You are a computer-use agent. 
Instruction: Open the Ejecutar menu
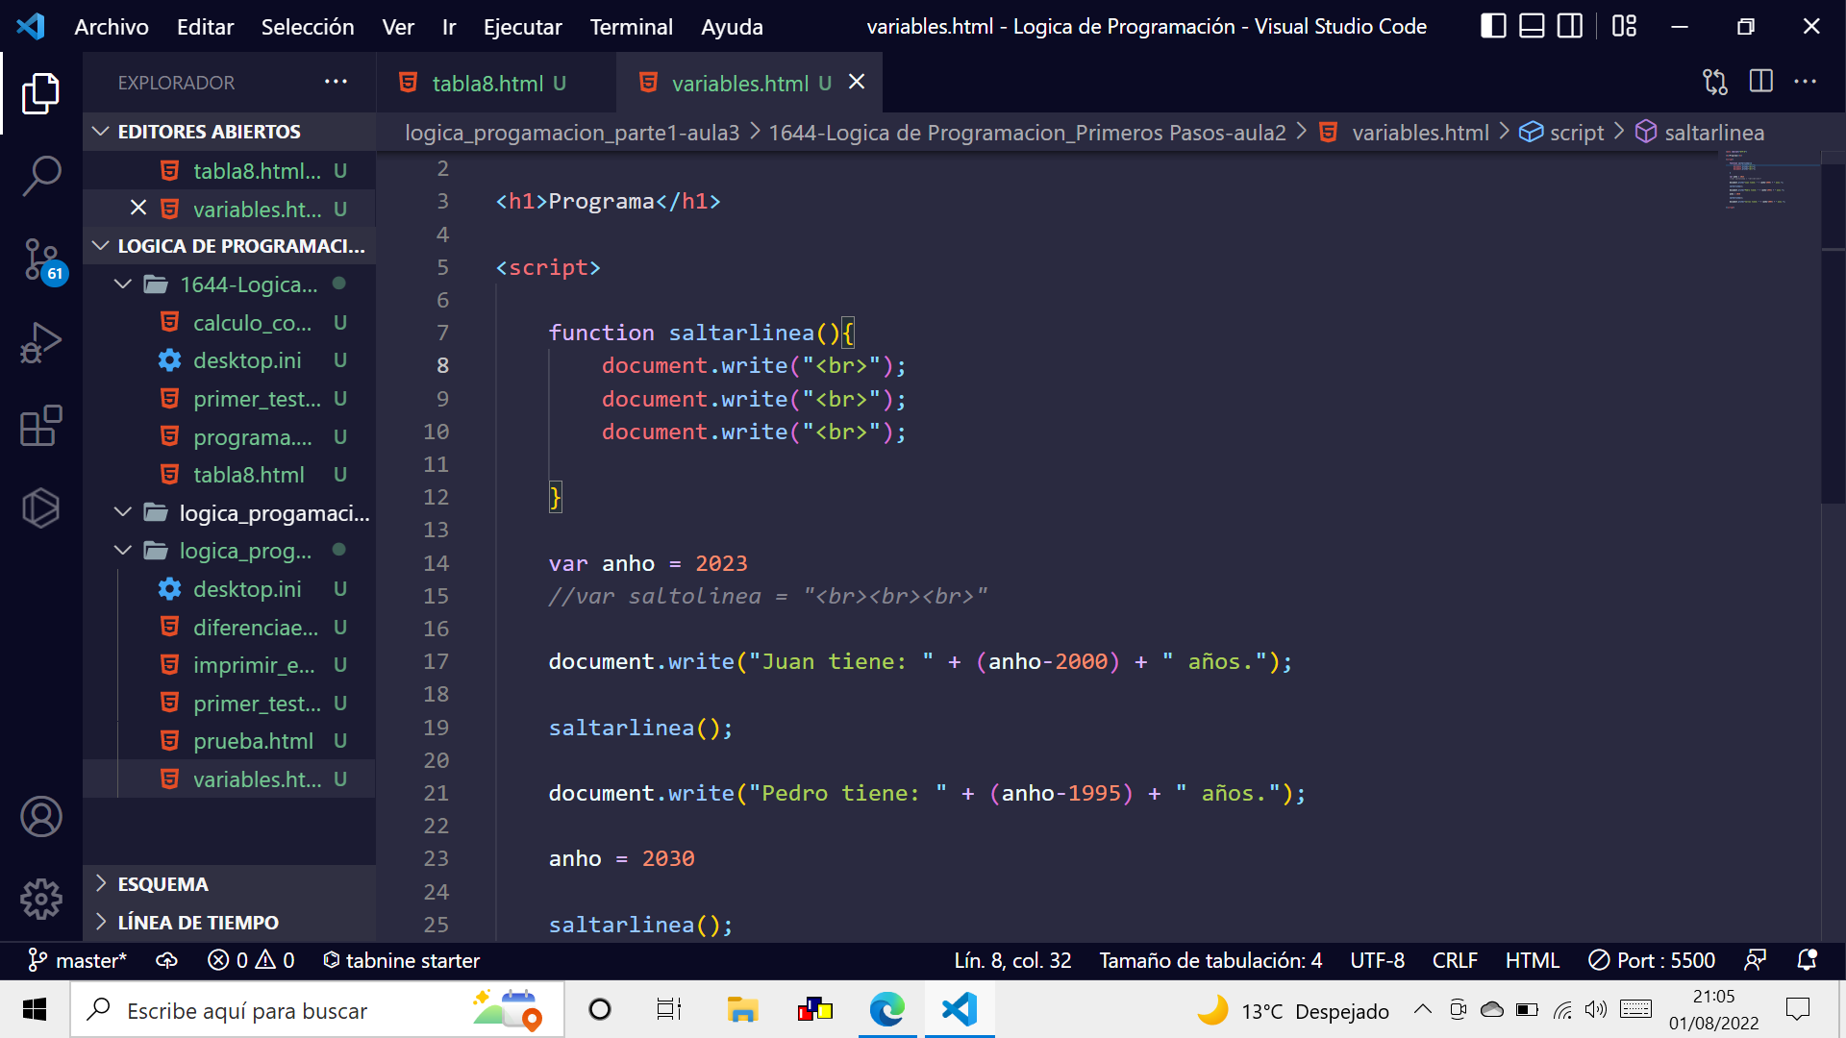pyautogui.click(x=522, y=26)
